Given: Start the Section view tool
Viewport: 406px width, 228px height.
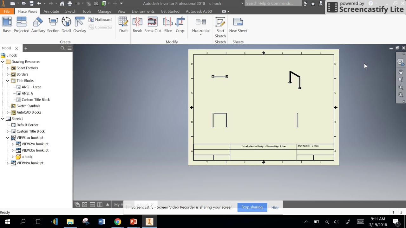Looking at the screenshot, I should click(x=53, y=25).
